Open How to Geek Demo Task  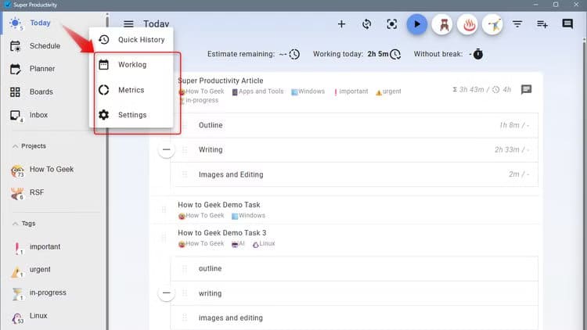[x=219, y=205]
